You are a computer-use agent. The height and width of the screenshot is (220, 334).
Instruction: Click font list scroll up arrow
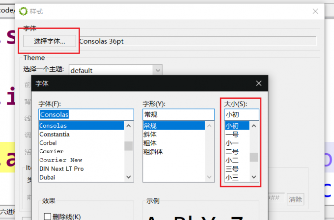pos(129,126)
